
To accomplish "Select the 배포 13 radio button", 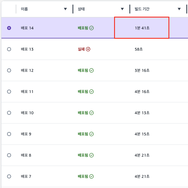I will pyautogui.click(x=9, y=49).
